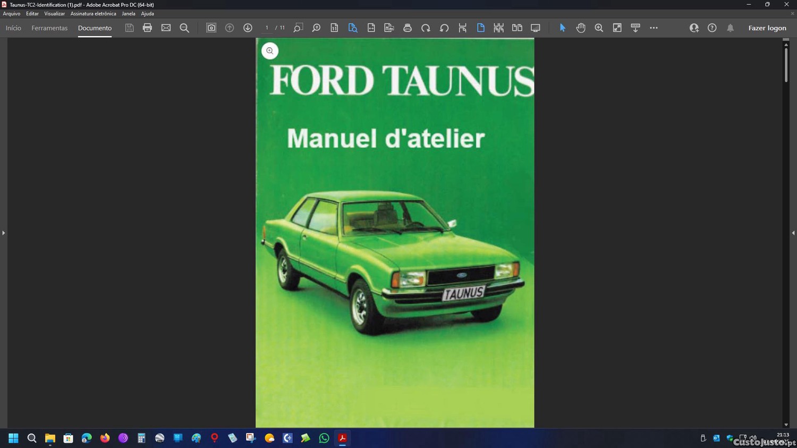Open notifications bell icon
This screenshot has height=448, width=797.
click(730, 28)
